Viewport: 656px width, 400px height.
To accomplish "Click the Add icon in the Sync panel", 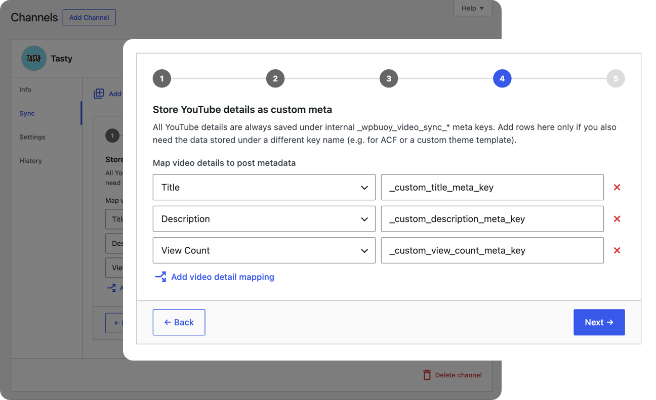I will (99, 94).
